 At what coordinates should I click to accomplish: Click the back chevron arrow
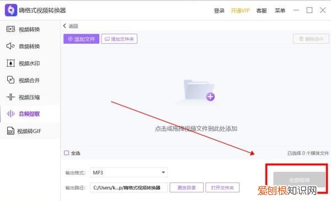(x=65, y=26)
